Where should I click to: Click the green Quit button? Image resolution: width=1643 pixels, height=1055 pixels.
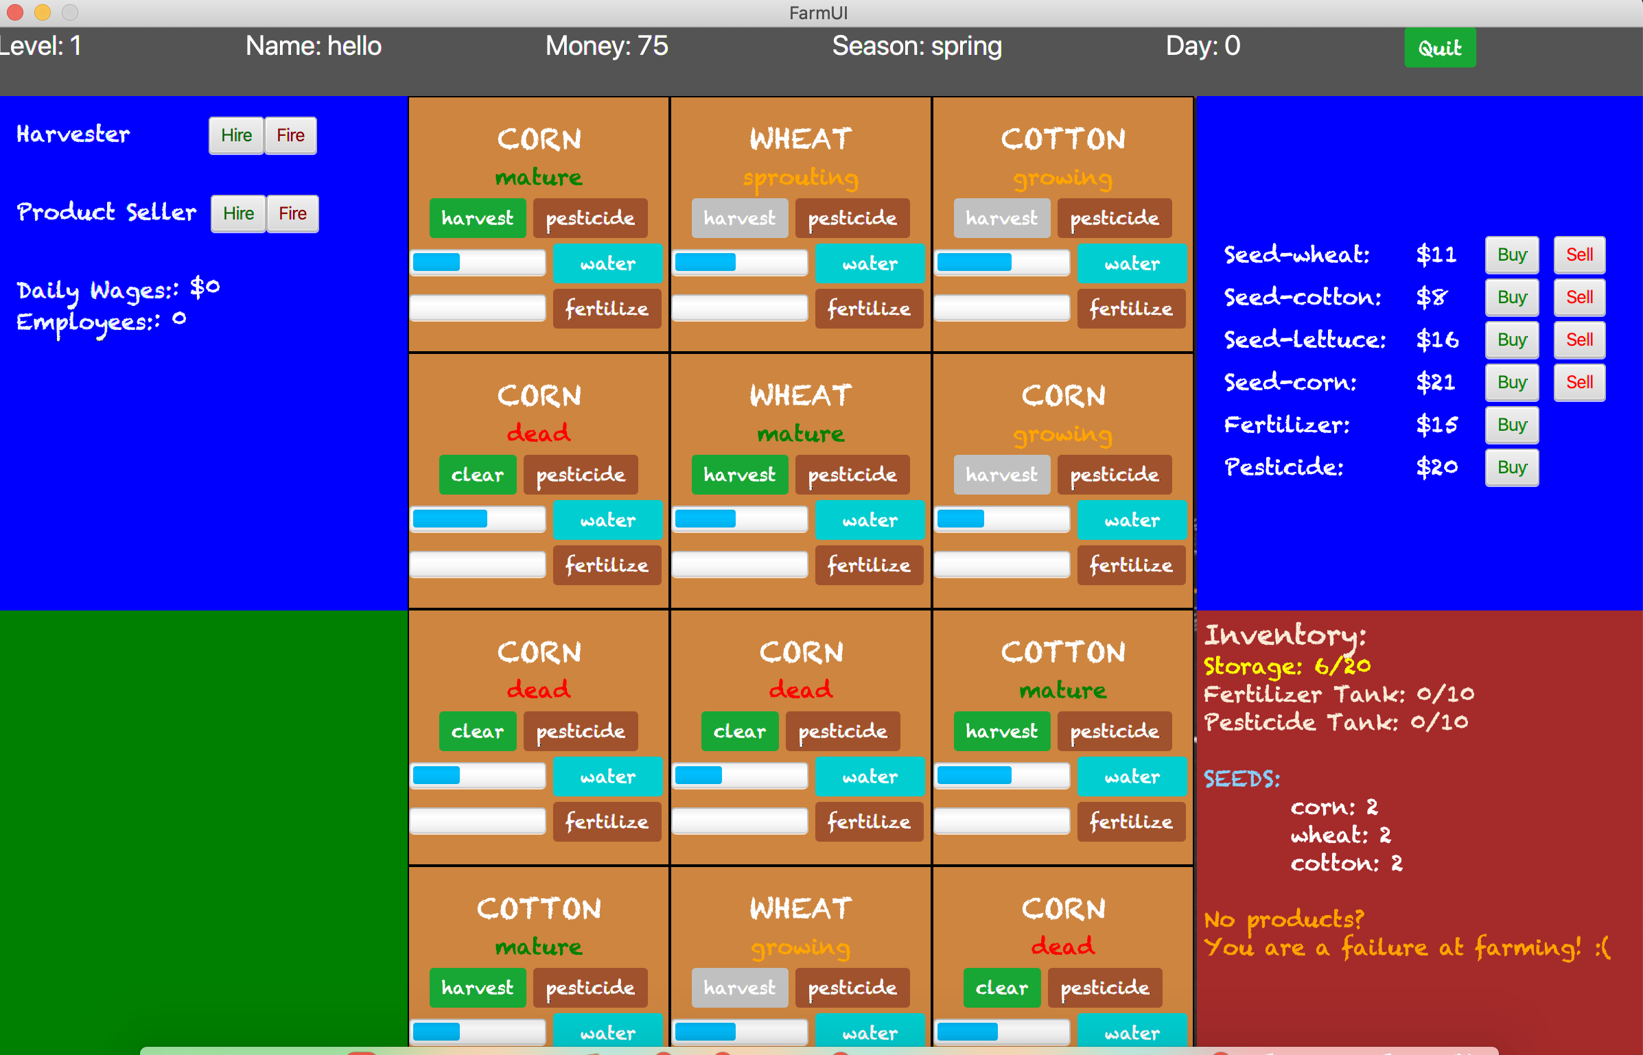point(1439,48)
